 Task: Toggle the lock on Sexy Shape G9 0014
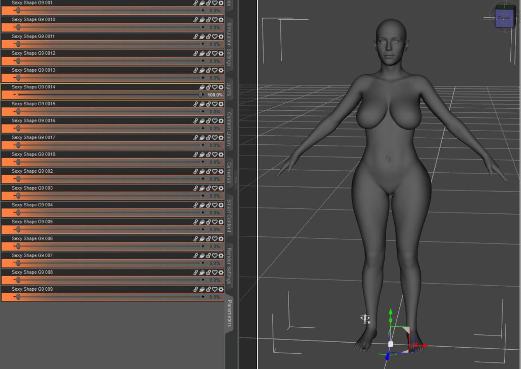point(208,87)
